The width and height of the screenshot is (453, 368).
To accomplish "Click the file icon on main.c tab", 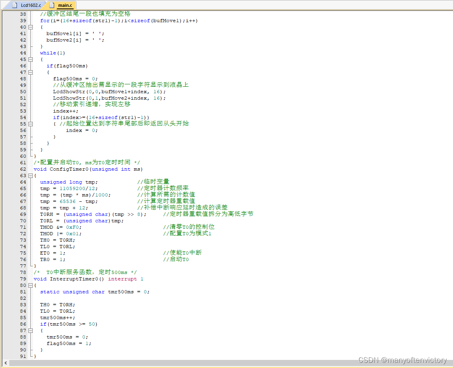I will tap(52, 5).
